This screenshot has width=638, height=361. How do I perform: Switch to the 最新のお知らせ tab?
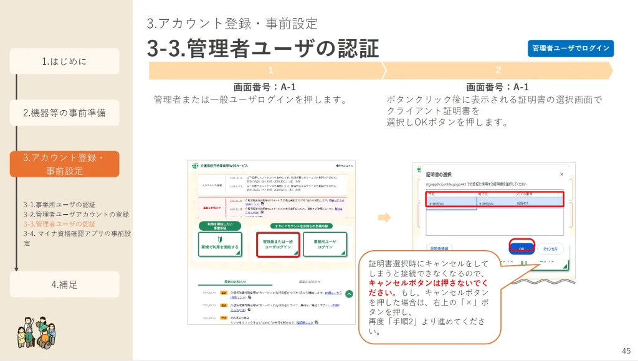point(235,281)
